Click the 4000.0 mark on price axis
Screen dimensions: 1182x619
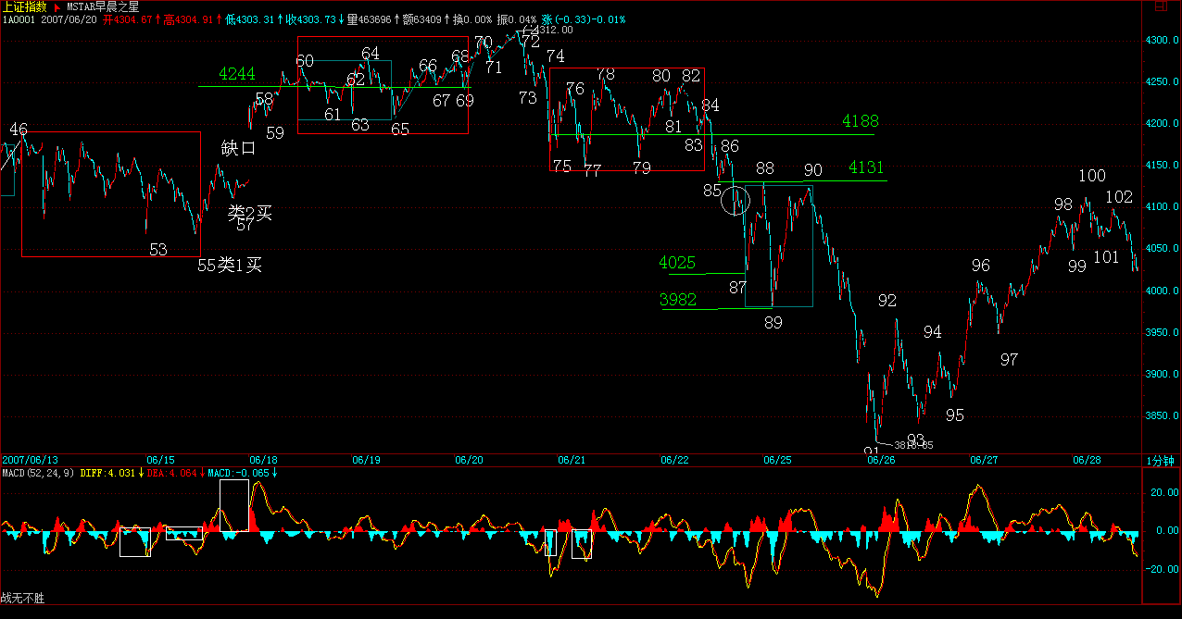coord(1158,291)
